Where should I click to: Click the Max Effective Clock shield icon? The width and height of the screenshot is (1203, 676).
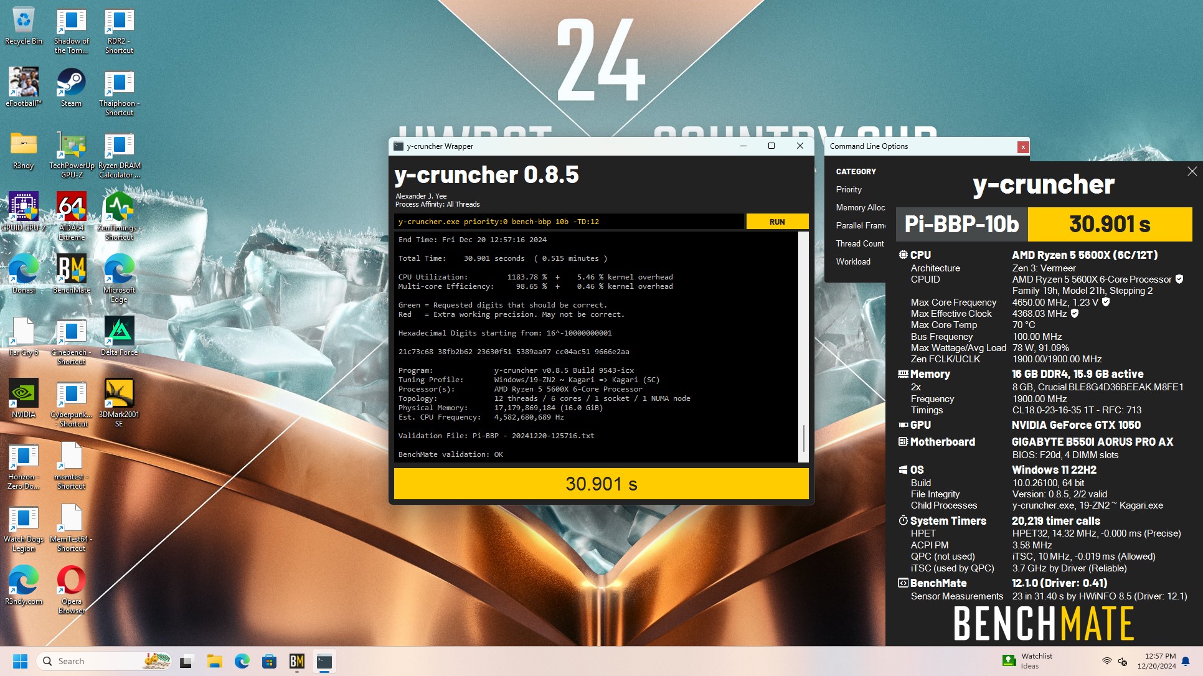pyautogui.click(x=1075, y=314)
